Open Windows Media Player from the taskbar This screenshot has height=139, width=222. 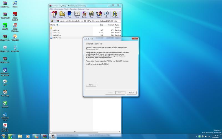click(x=28, y=136)
